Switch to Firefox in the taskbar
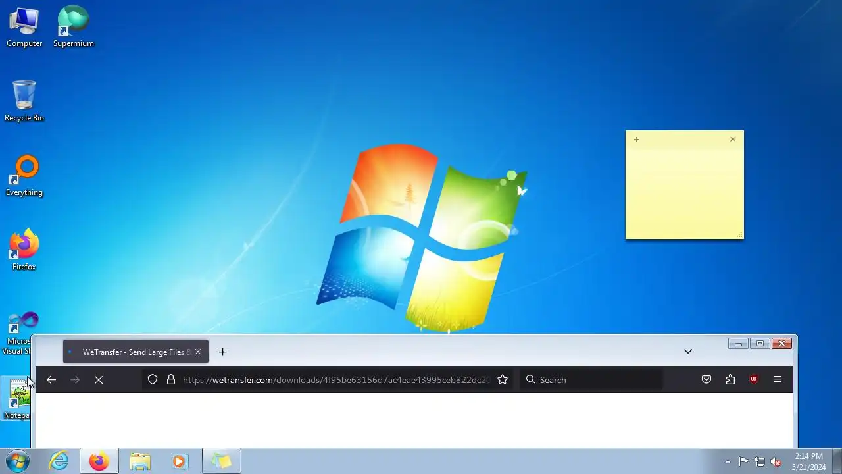Viewport: 842px width, 474px height. 99,461
